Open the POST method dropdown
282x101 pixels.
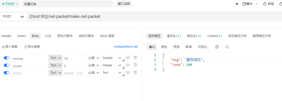pyautogui.click(x=14, y=17)
